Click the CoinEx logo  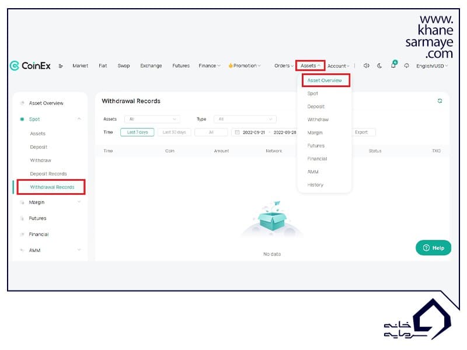coord(30,66)
